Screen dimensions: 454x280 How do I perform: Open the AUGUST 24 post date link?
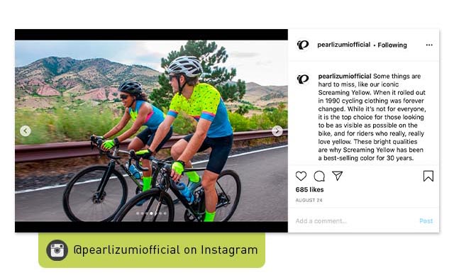309,200
